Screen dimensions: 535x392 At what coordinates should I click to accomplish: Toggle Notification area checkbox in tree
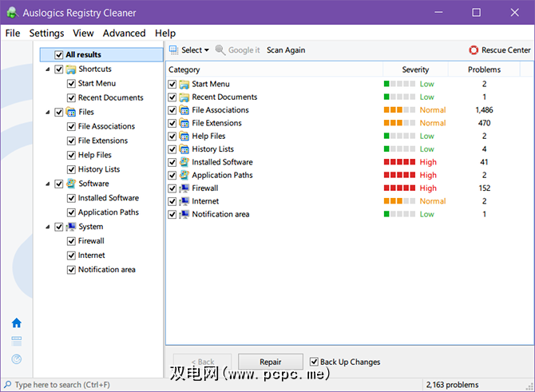click(71, 270)
